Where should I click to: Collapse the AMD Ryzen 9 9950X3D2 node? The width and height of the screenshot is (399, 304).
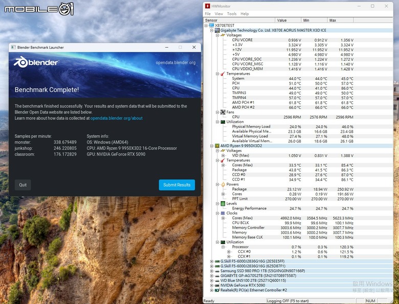tap(212, 146)
